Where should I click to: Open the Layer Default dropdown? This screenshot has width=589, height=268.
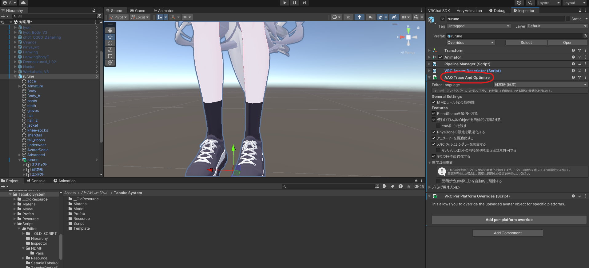click(557, 26)
